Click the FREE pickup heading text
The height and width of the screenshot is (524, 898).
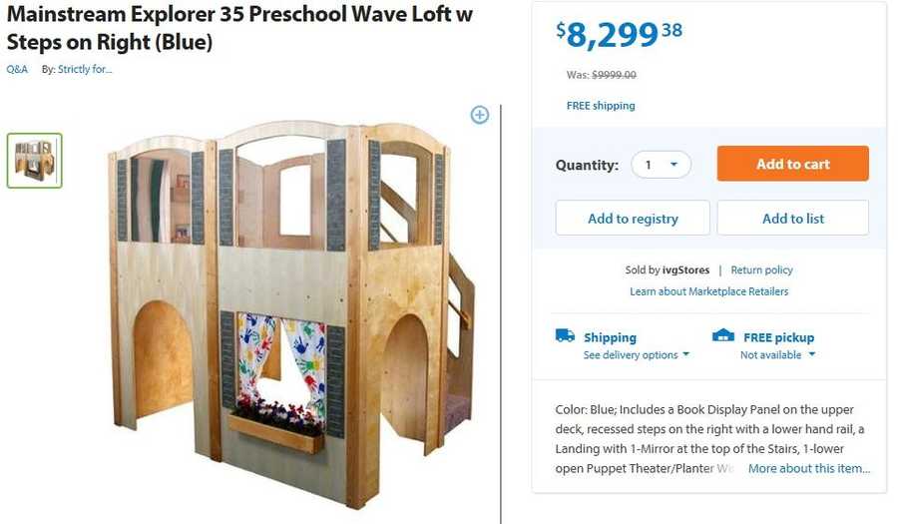[778, 337]
